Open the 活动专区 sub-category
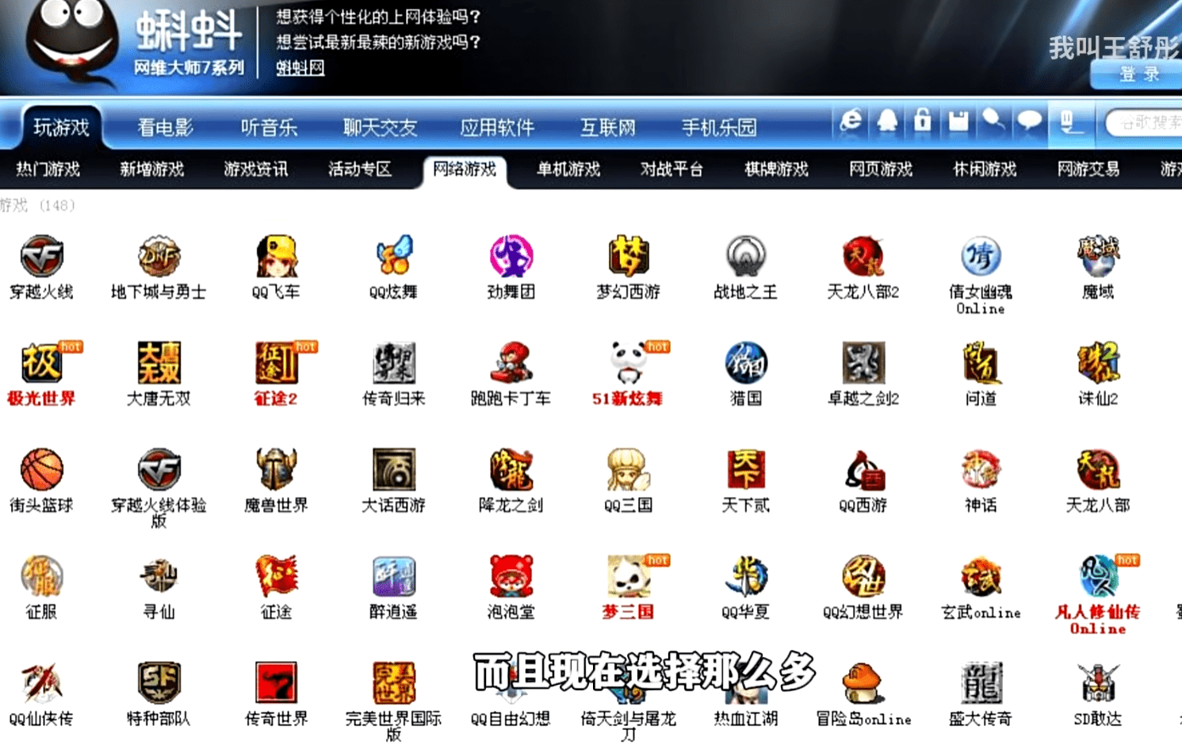The width and height of the screenshot is (1182, 745). [x=360, y=169]
